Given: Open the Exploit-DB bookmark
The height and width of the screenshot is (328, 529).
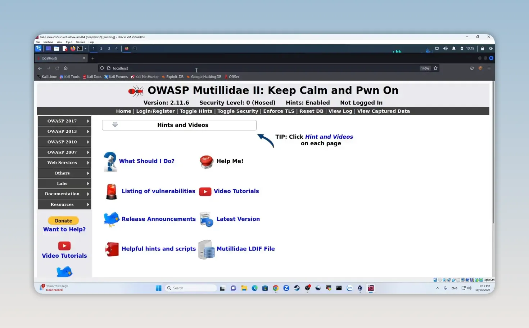Looking at the screenshot, I should click(173, 77).
